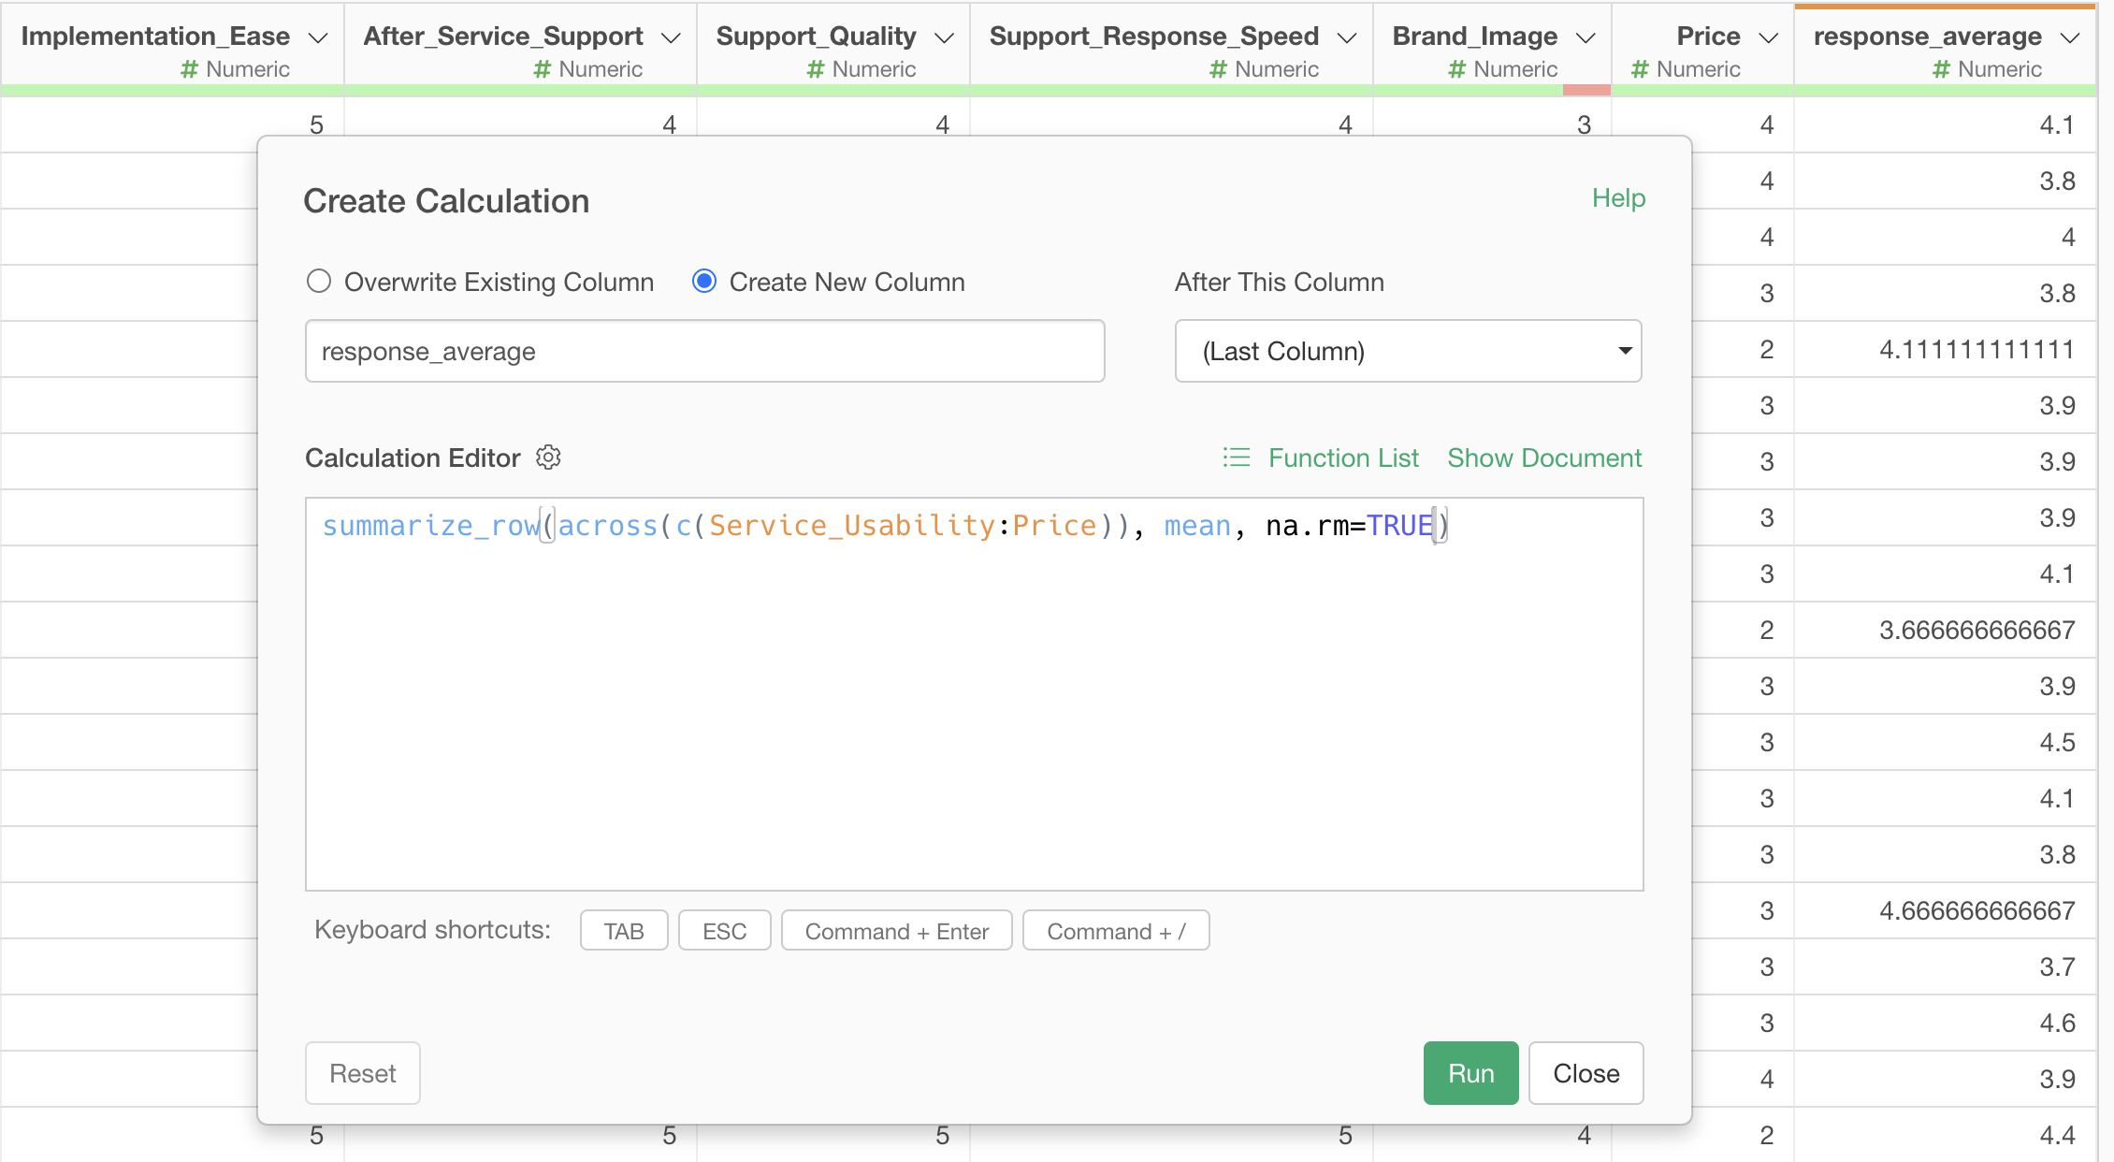Open Price column menu chevron

[x=1768, y=37]
